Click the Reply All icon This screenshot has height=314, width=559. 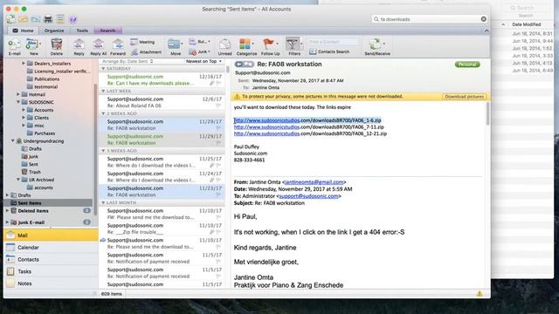[x=98, y=44]
